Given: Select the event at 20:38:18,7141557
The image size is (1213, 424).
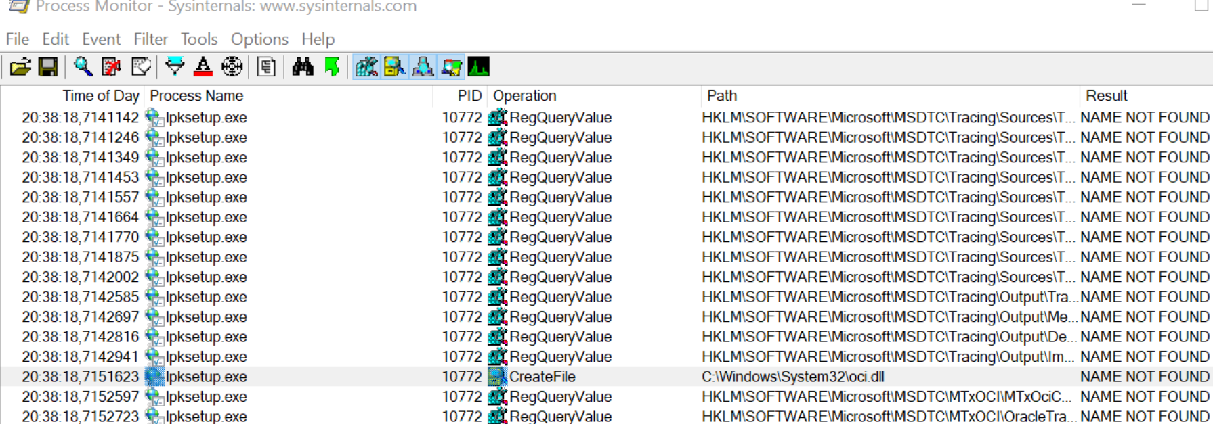Looking at the screenshot, I should pos(606,197).
